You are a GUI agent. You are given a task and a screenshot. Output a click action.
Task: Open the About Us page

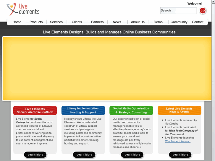pyautogui.click(x=138, y=22)
